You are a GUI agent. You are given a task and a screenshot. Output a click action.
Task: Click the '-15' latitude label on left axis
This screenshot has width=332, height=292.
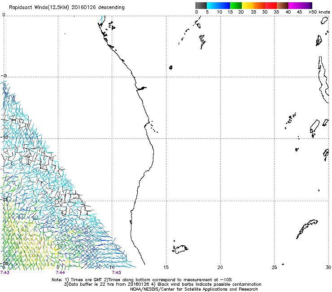click(5, 199)
